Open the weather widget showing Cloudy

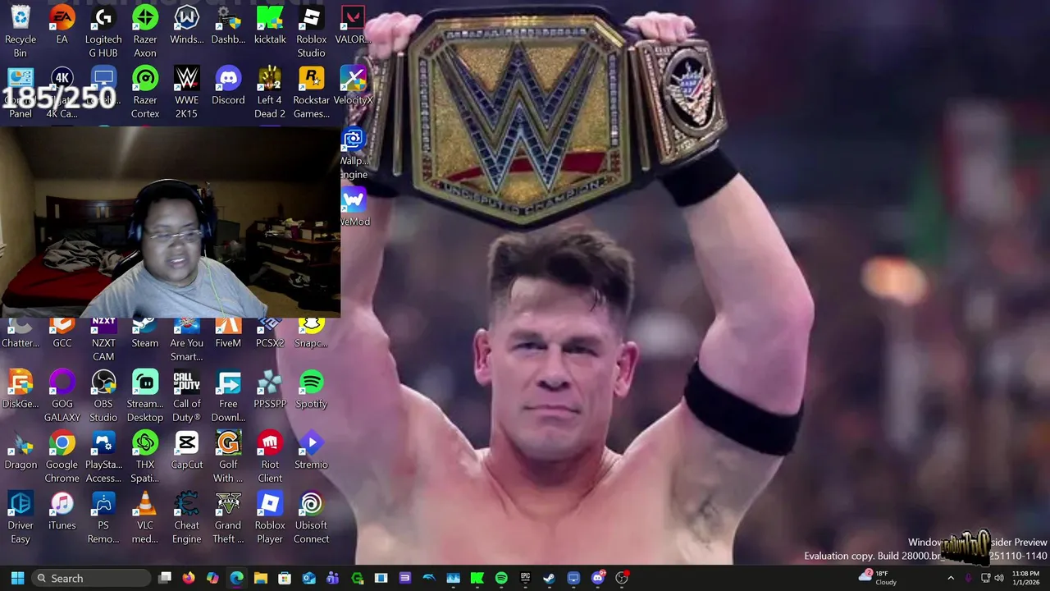coord(878,578)
